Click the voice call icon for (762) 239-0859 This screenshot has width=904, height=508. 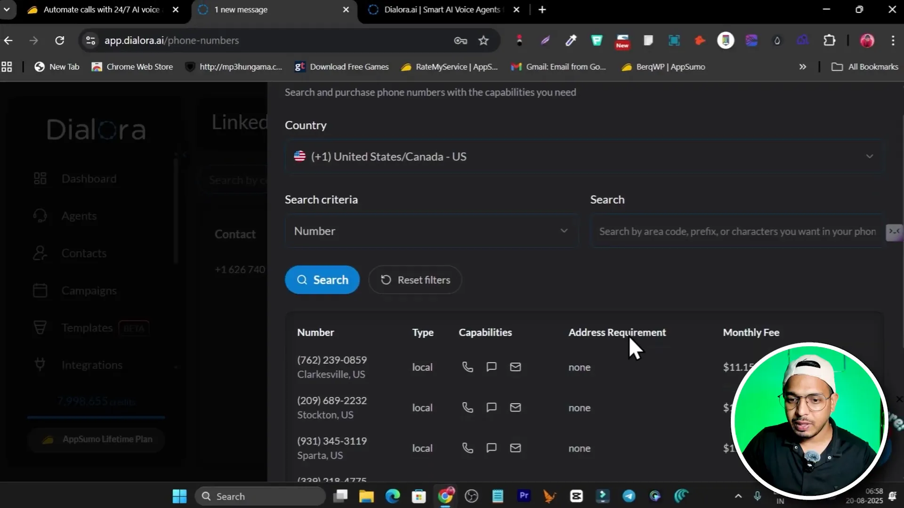(467, 367)
